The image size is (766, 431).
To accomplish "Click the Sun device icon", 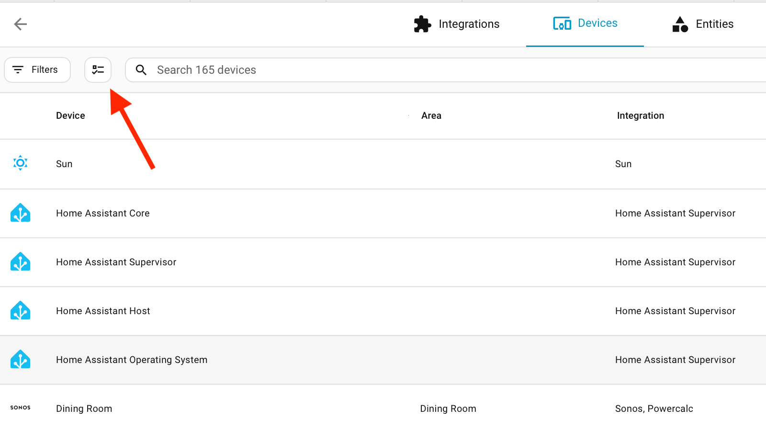I will tap(21, 163).
